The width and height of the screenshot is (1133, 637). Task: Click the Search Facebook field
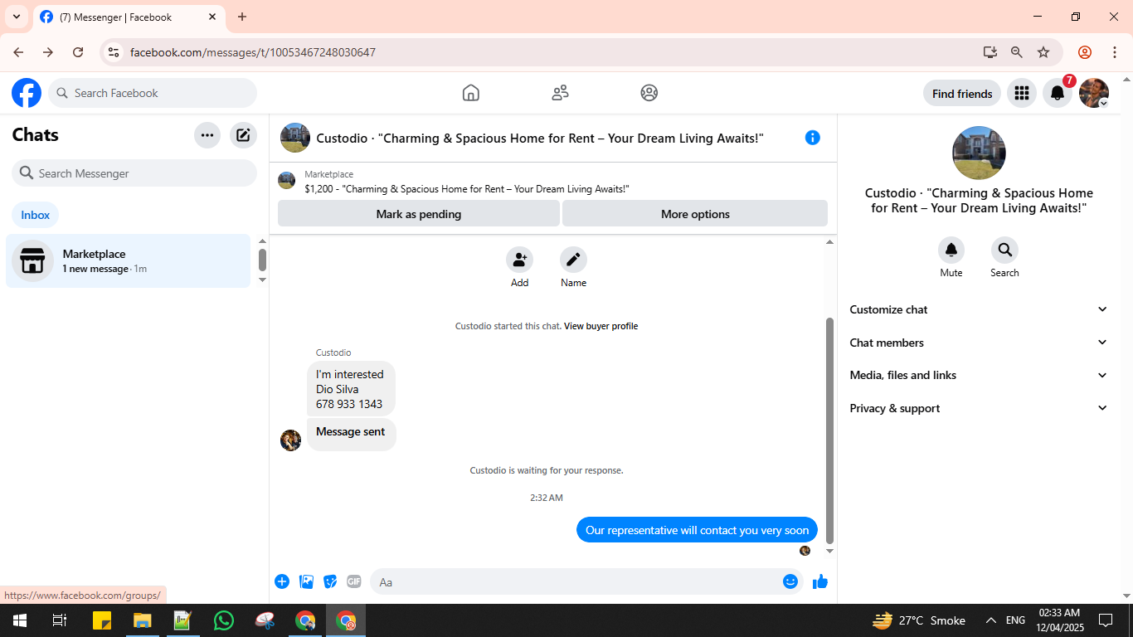153,93
